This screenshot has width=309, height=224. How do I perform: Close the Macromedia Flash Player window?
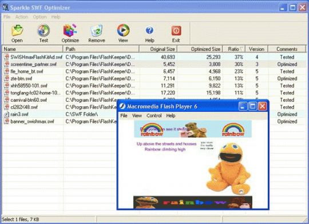pyautogui.click(x=262, y=106)
